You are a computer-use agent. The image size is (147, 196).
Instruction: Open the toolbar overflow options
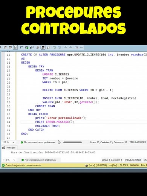click(x=81, y=47)
